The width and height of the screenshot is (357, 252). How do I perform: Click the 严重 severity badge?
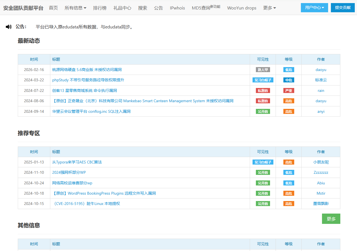click(289, 90)
